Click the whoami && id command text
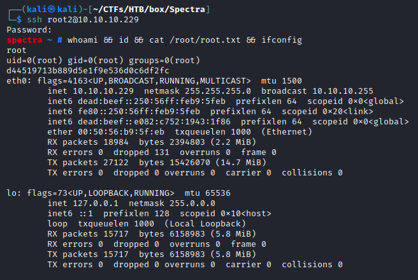This screenshot has width=418, height=280. (113, 40)
